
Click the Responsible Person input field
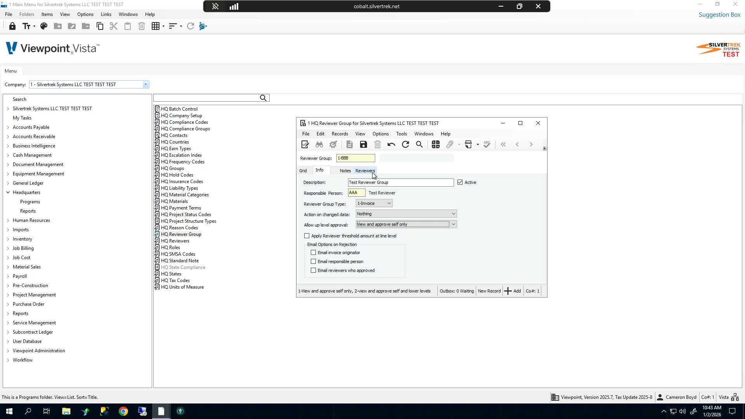(x=357, y=193)
